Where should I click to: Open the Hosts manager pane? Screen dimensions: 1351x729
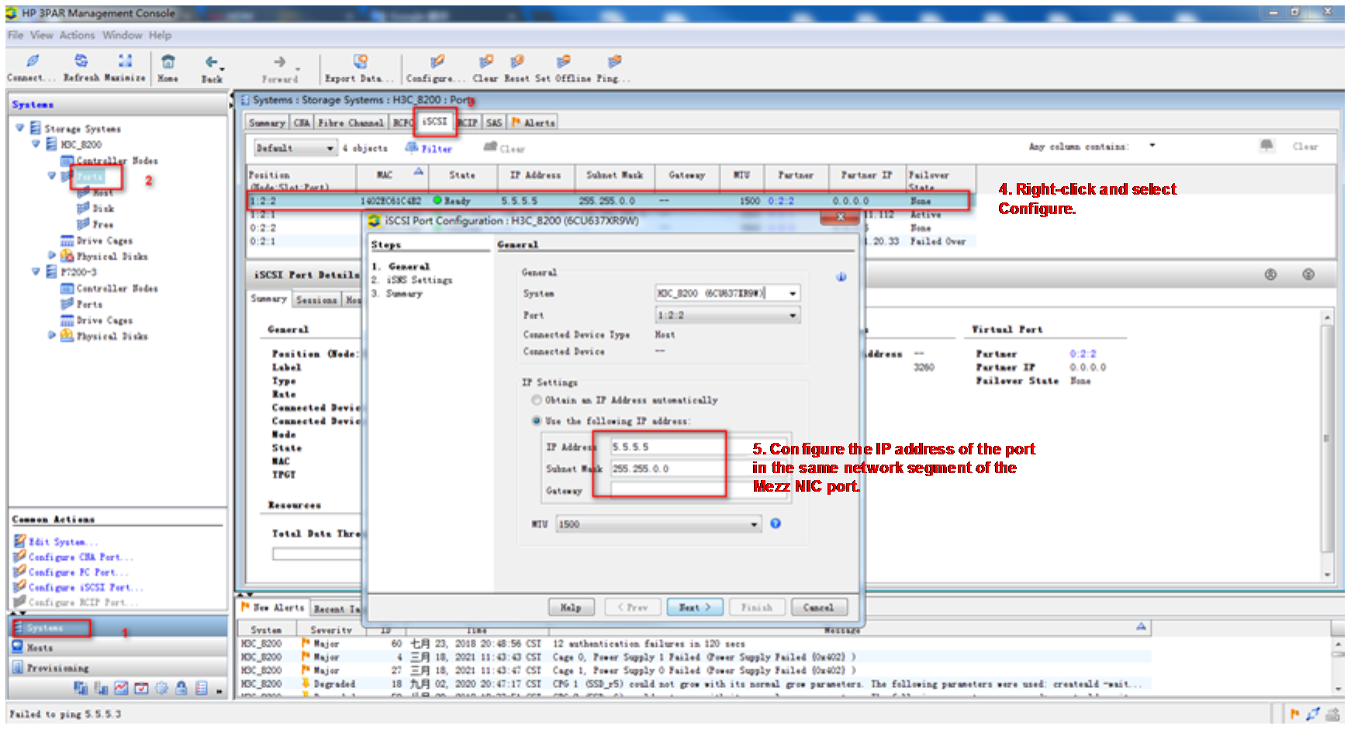point(119,647)
